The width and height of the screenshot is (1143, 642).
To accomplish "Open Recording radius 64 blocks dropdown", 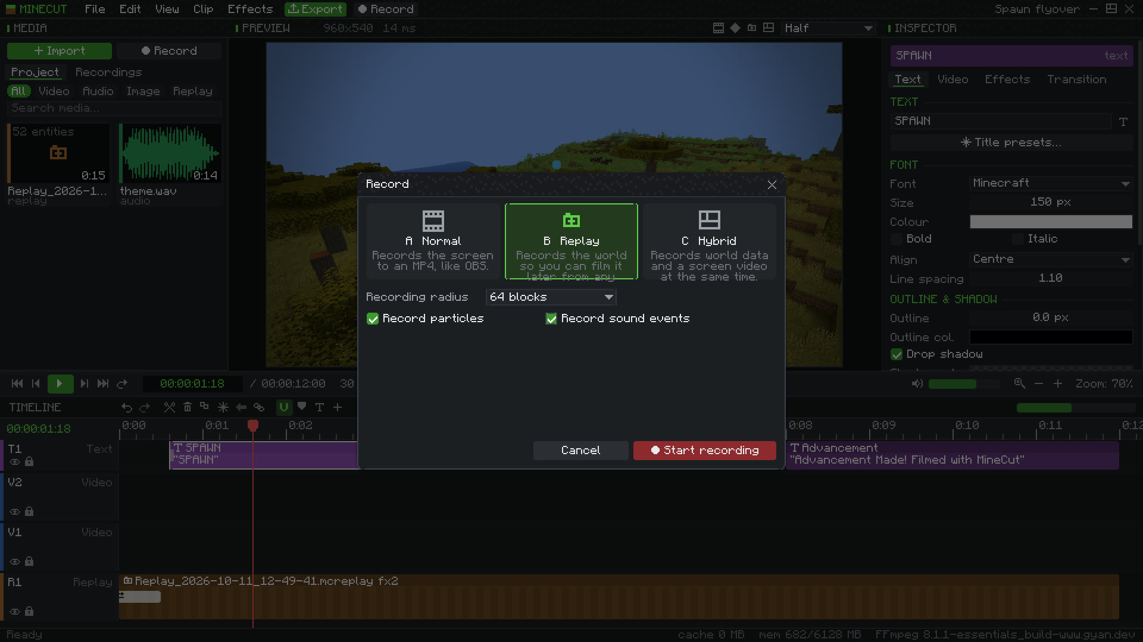I will click(551, 297).
